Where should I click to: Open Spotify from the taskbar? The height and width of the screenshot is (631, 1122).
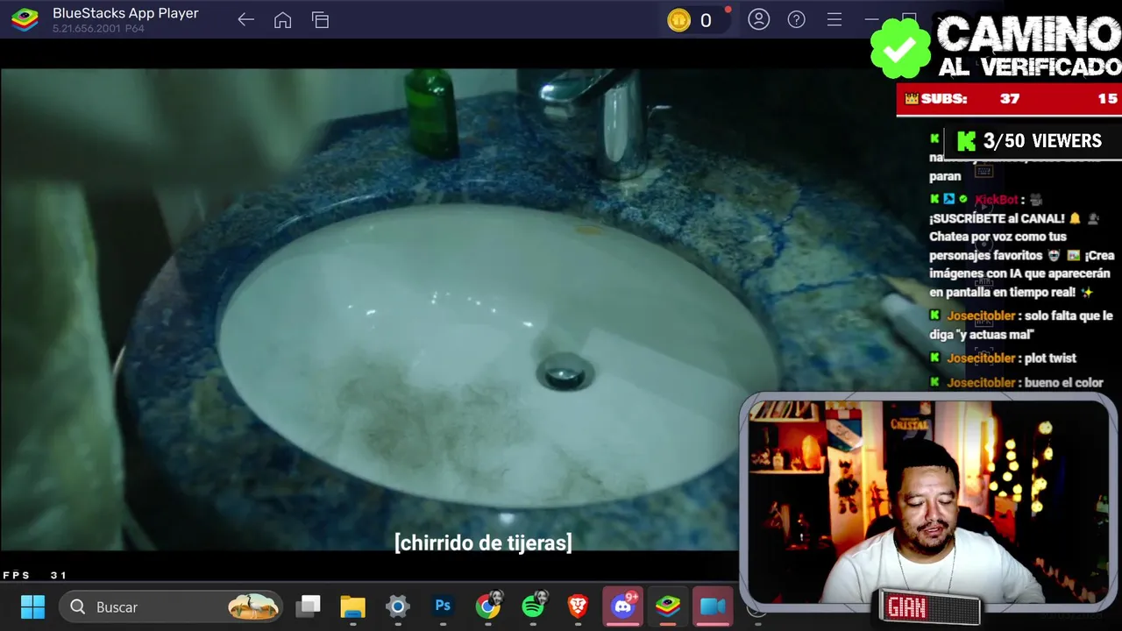point(533,606)
